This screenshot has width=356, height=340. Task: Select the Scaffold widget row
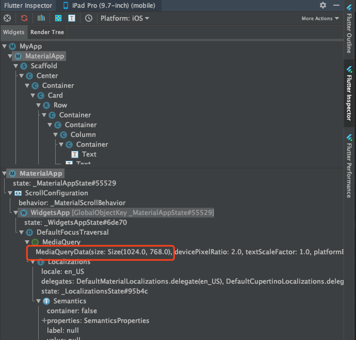44,66
